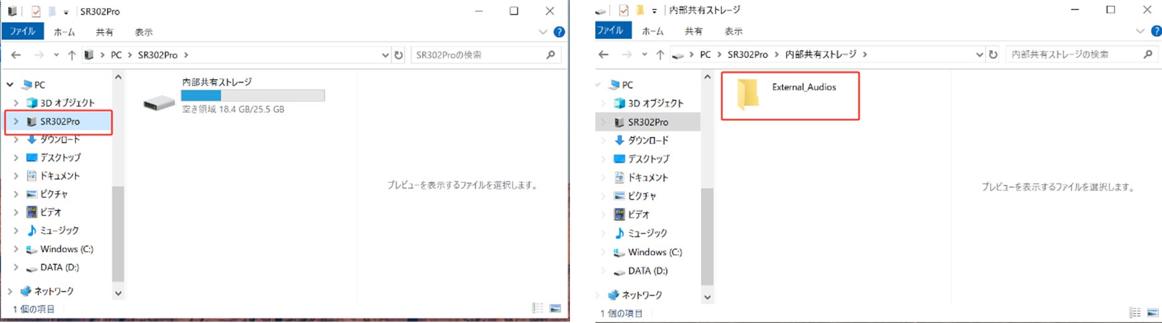
Task: Switch to details view in 内部共有ストレージ window
Action: (1135, 312)
